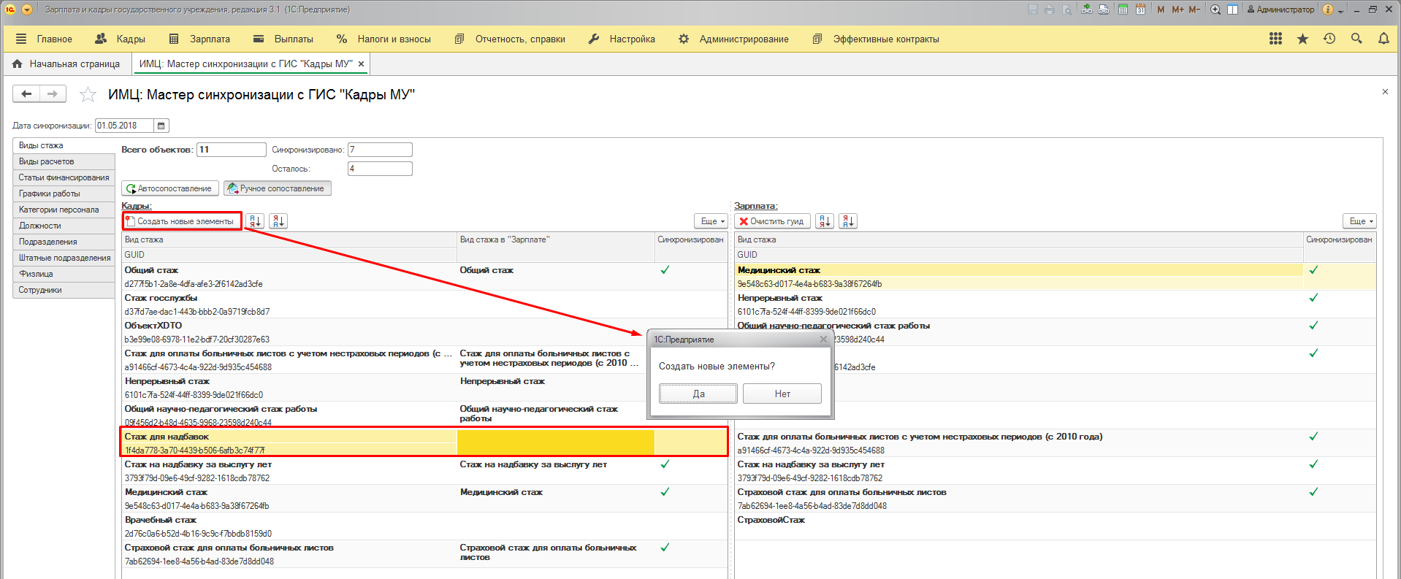
Task: Click Нет in the dialog
Action: tap(782, 394)
